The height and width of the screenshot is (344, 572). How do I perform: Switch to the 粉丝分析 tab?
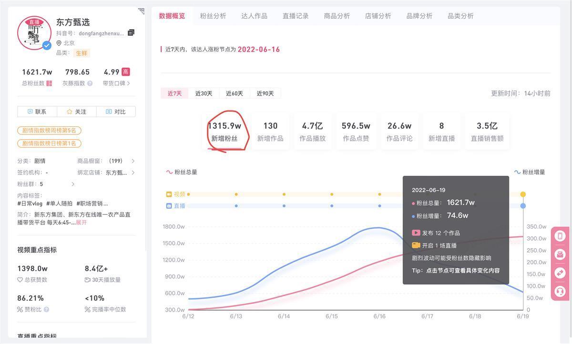click(213, 16)
